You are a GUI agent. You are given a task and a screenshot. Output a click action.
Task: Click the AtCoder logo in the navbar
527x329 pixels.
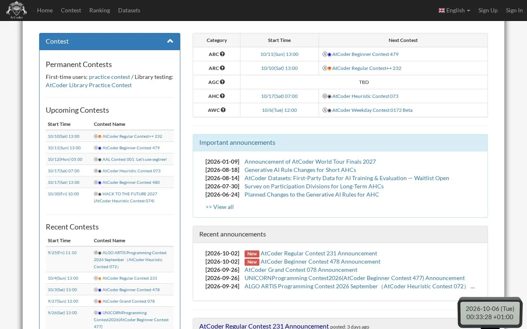16,10
